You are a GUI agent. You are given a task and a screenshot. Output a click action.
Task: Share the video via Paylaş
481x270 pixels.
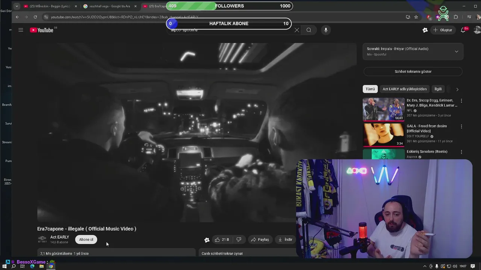click(260, 240)
